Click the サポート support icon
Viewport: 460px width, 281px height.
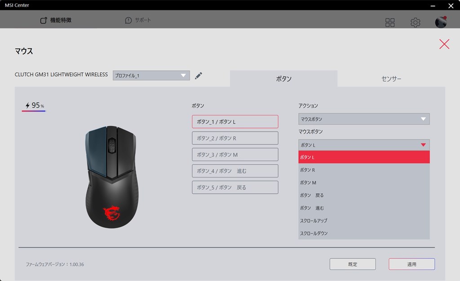click(x=128, y=20)
